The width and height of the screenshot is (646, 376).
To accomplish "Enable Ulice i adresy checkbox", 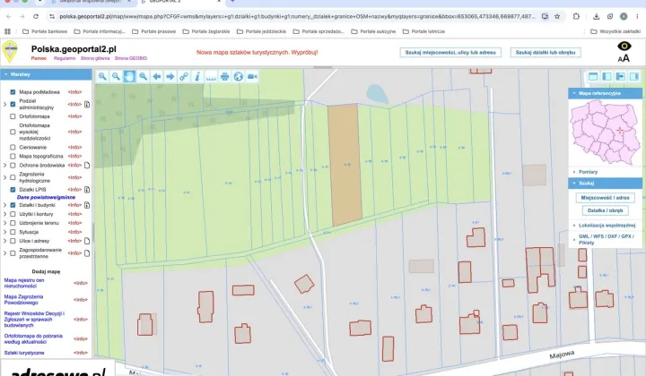I will click(x=13, y=241).
